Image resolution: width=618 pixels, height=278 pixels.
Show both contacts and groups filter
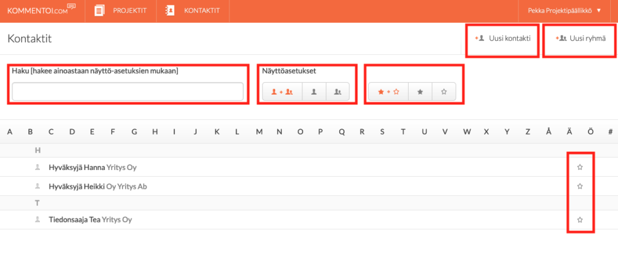282,91
